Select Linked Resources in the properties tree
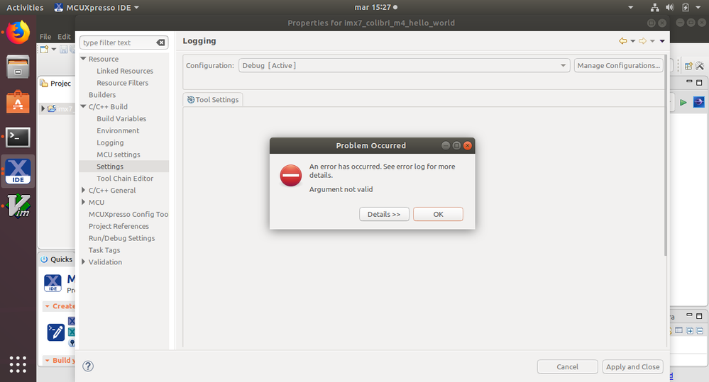 click(x=125, y=71)
